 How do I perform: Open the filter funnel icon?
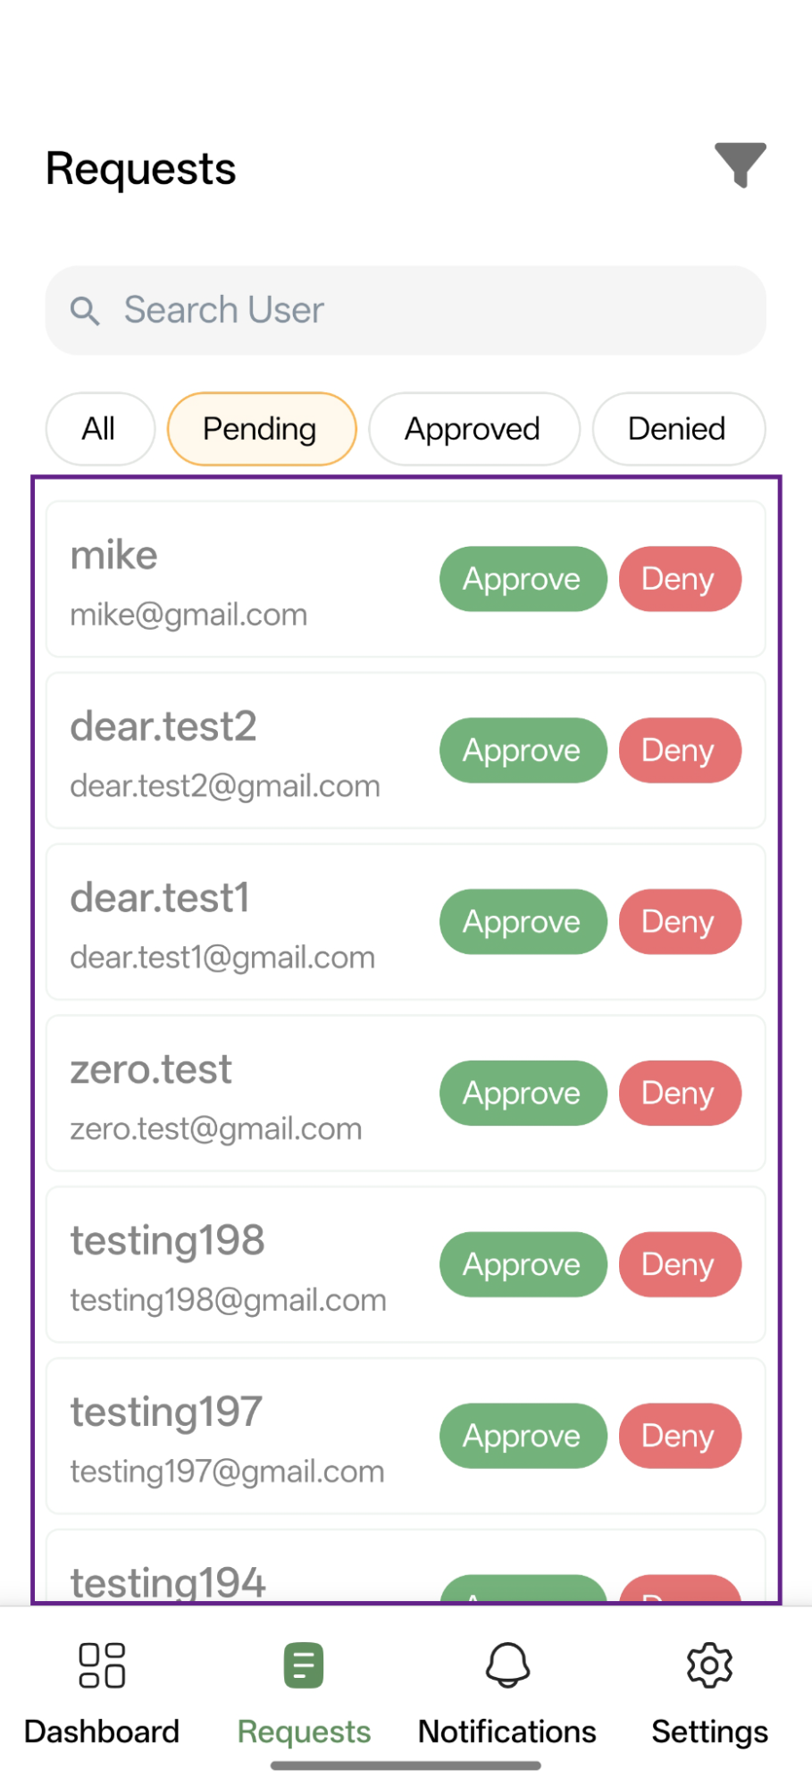pyautogui.click(x=740, y=164)
